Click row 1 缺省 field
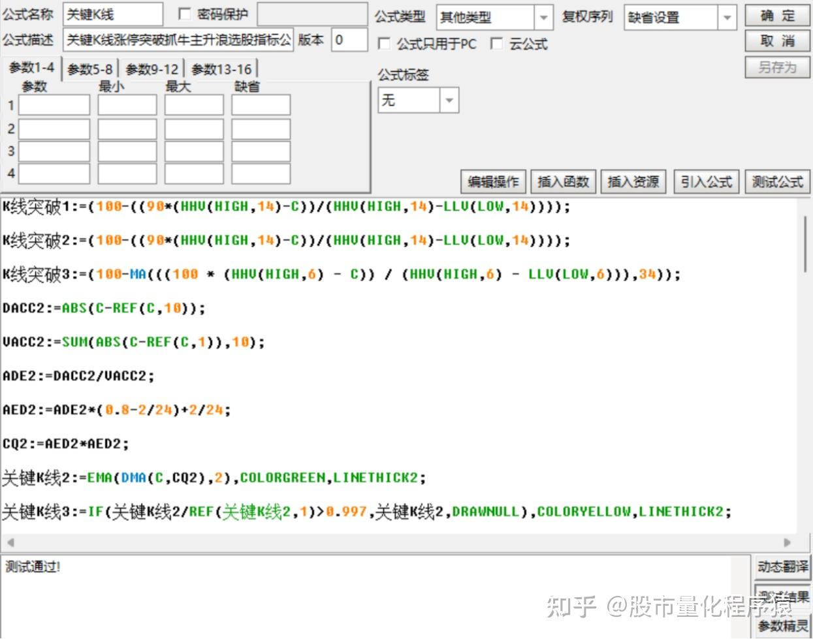 (x=261, y=105)
